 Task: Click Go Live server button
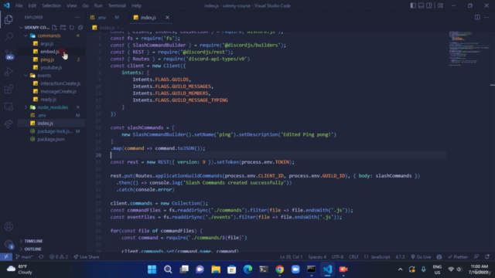point(421,257)
